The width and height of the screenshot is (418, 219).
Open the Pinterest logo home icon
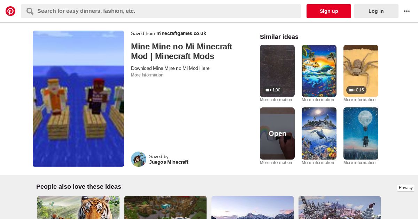[10, 11]
